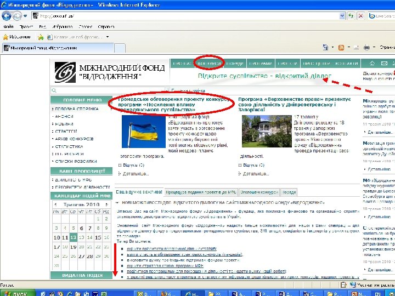Click the site search field with magnifier
The image size is (395, 296).
coord(108,90)
